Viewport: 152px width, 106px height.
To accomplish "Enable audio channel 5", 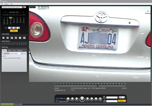I will coord(11,44).
